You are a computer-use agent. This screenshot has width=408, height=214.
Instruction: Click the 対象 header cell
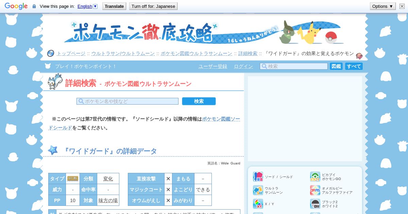pyautogui.click(x=88, y=200)
